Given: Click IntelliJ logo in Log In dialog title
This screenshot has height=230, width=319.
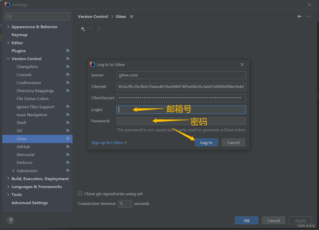Looking at the screenshot, I should coord(92,64).
